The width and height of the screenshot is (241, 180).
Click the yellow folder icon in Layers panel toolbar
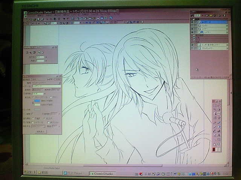(x=211, y=16)
